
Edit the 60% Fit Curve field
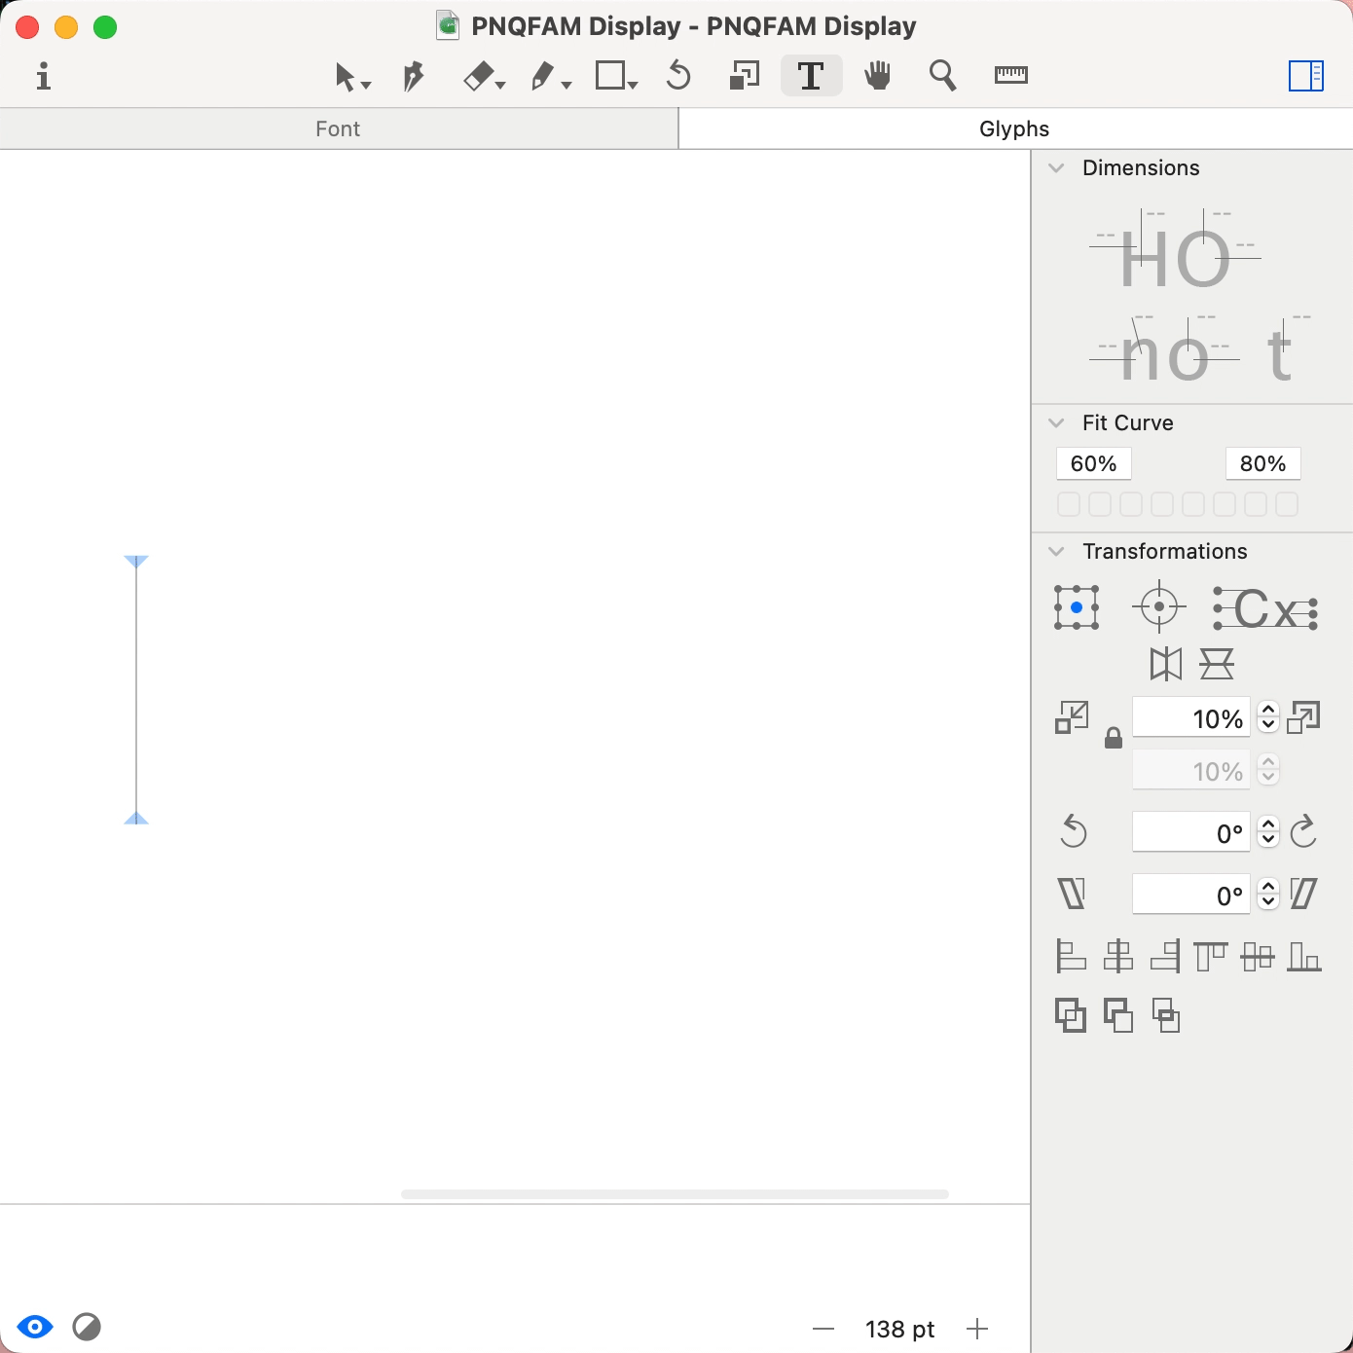[x=1094, y=463]
